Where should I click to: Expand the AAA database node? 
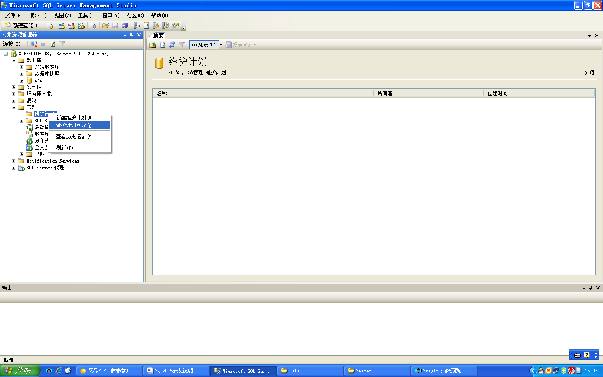pos(21,80)
